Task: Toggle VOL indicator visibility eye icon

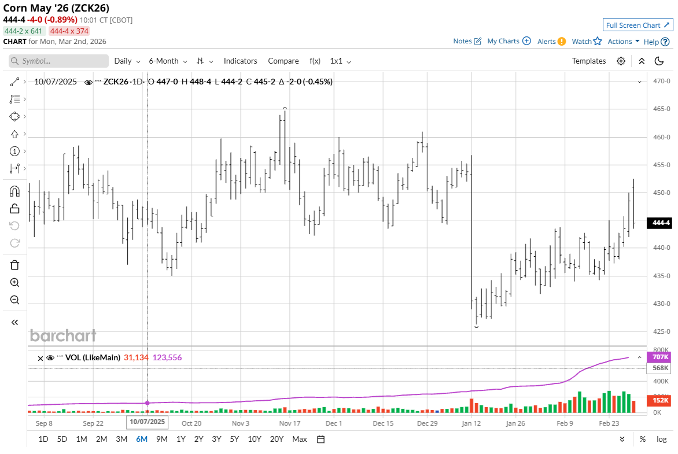Action: [50, 358]
